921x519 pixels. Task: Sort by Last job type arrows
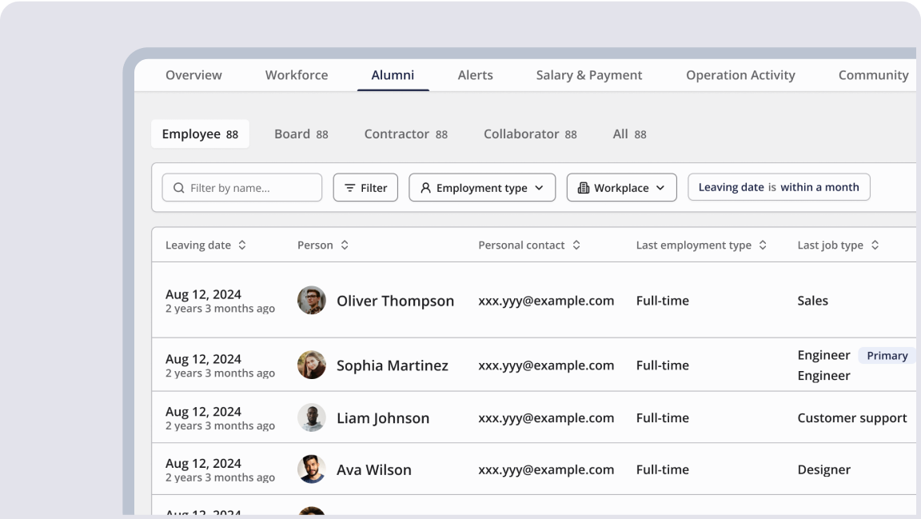pos(875,246)
